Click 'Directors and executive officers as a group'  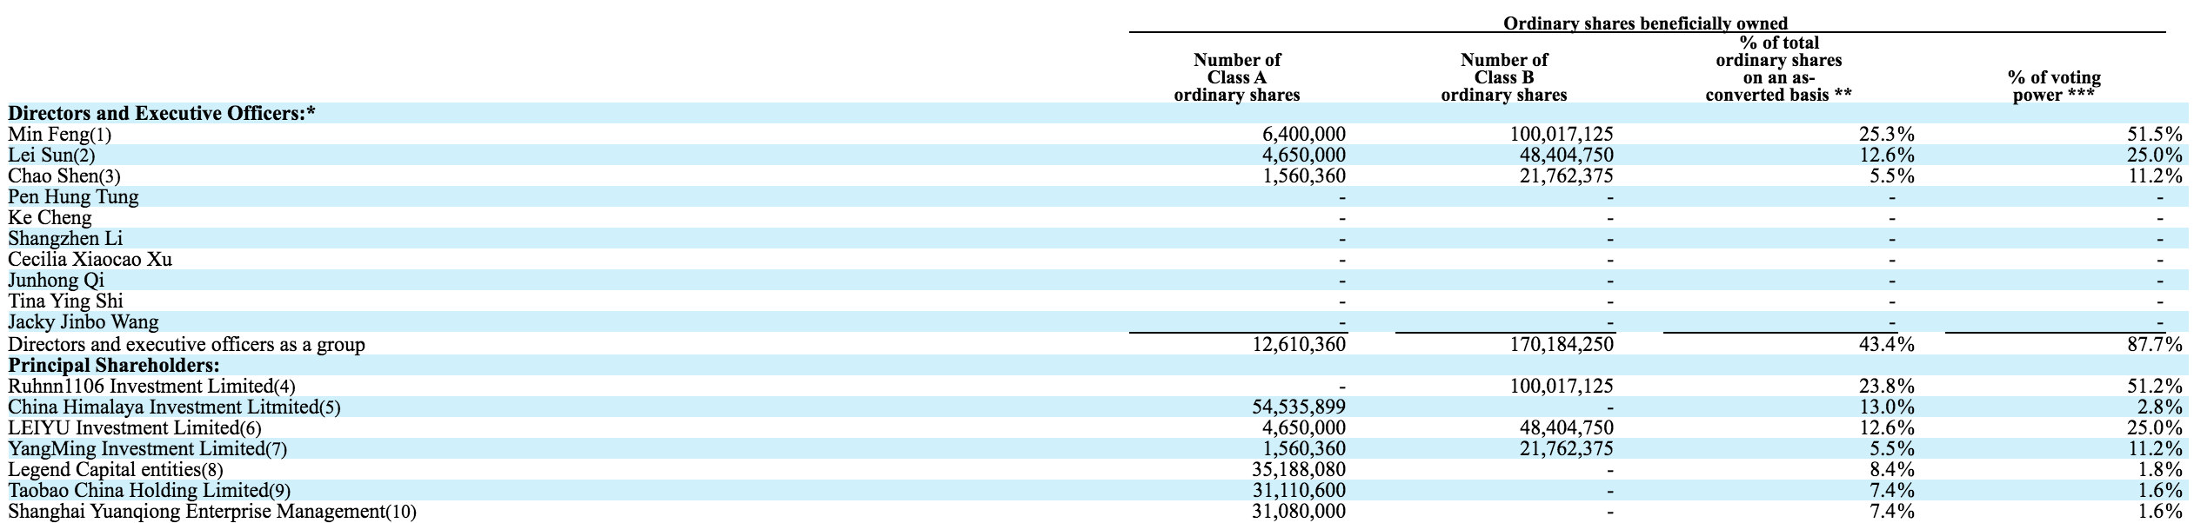(186, 345)
